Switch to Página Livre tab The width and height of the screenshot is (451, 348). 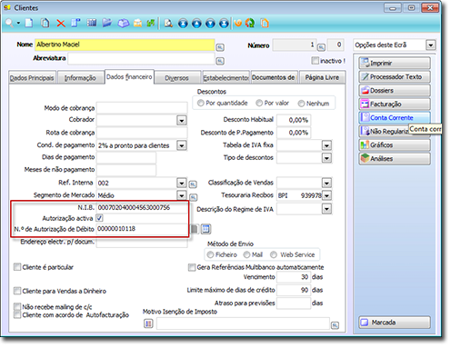[322, 77]
